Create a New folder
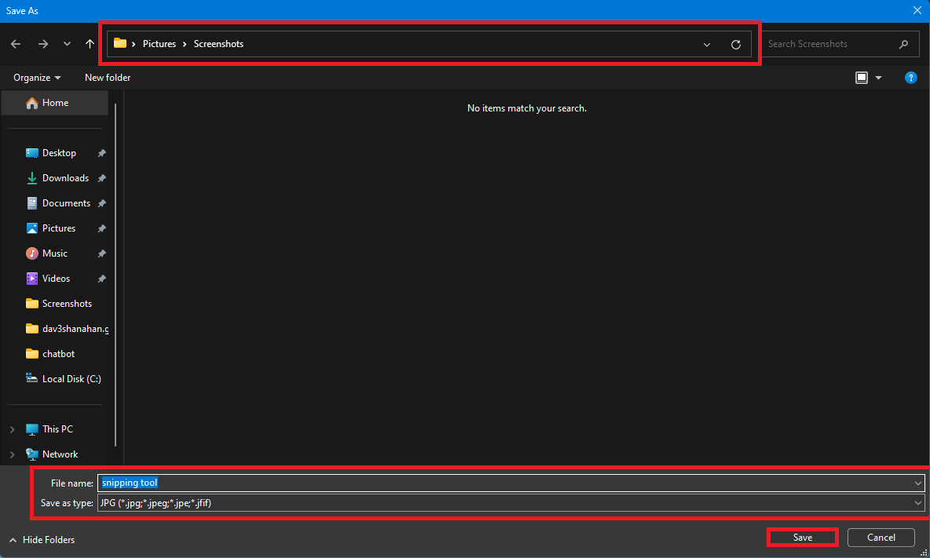The height and width of the screenshot is (558, 930). click(108, 78)
